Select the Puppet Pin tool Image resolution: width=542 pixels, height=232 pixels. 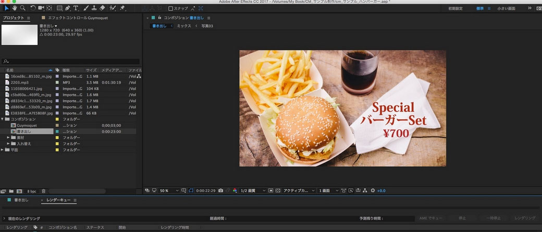click(x=122, y=8)
